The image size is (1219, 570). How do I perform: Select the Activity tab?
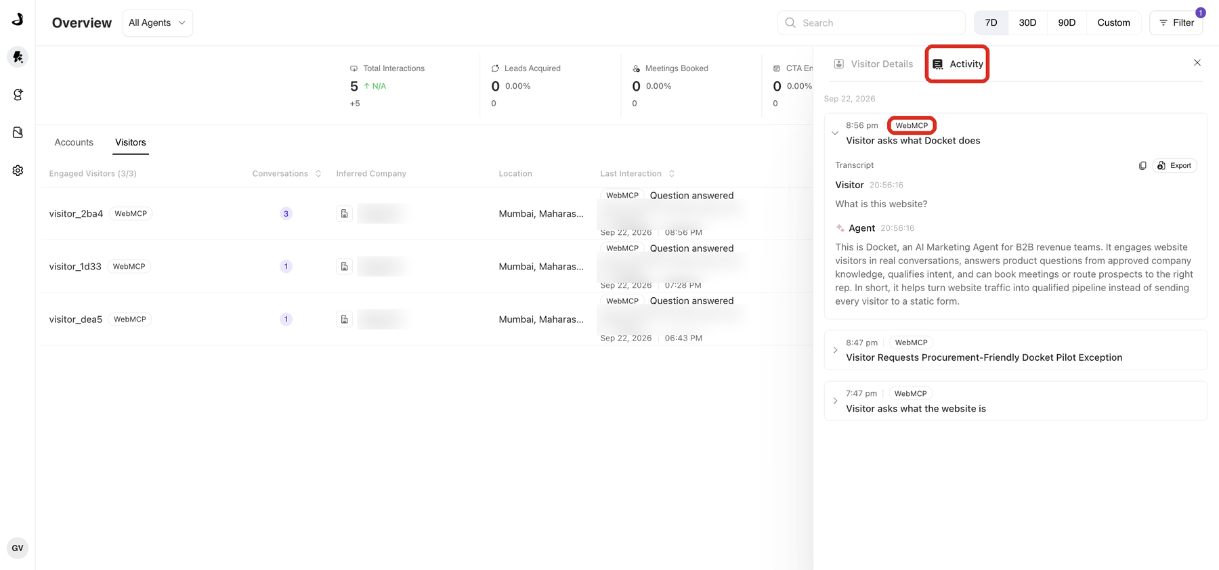point(958,64)
